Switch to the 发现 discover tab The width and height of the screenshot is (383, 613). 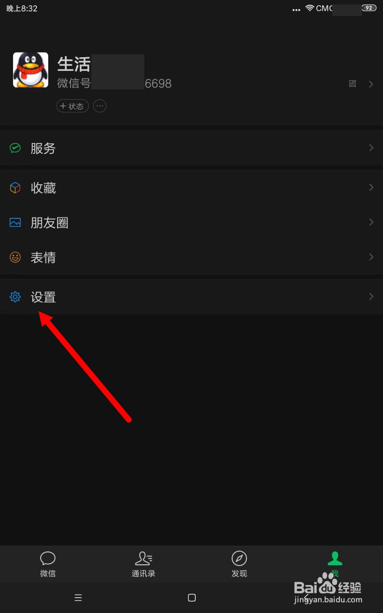239,564
